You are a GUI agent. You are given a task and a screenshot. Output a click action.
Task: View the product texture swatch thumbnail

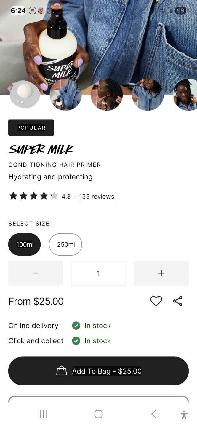click(x=25, y=94)
